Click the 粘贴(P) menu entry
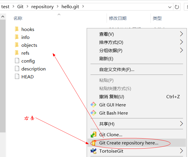 (x=137, y=80)
